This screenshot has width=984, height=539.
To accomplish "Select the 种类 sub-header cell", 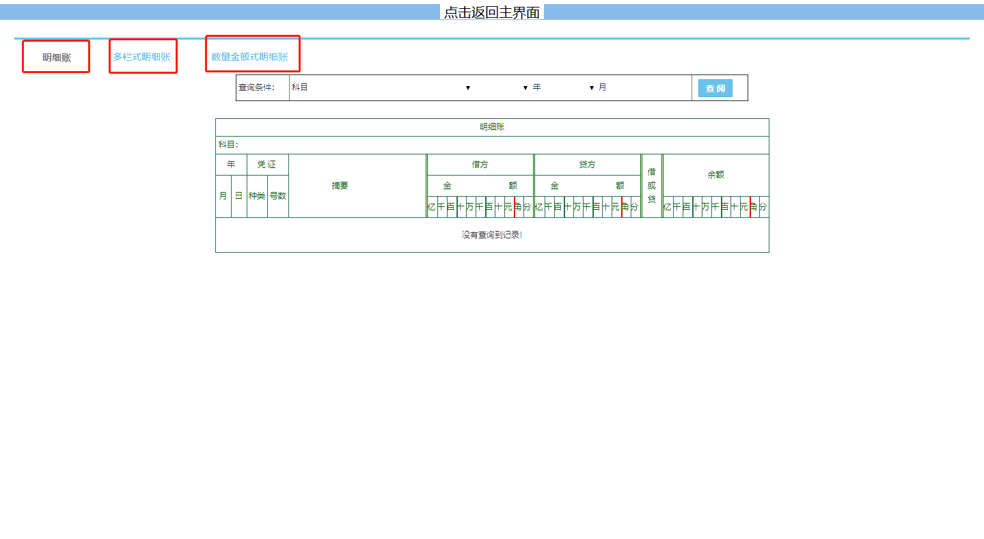I will click(x=257, y=196).
